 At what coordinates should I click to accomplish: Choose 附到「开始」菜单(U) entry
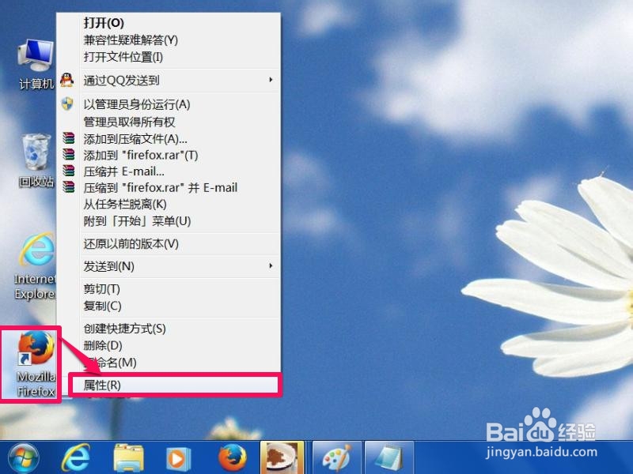137,221
